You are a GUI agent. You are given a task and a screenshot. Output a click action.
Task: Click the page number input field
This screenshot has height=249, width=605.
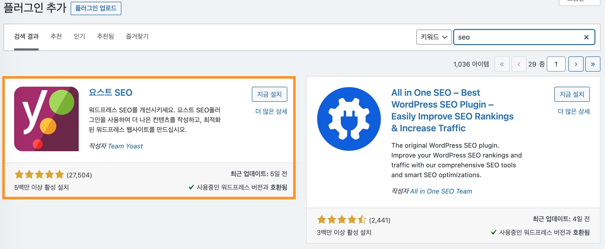556,64
